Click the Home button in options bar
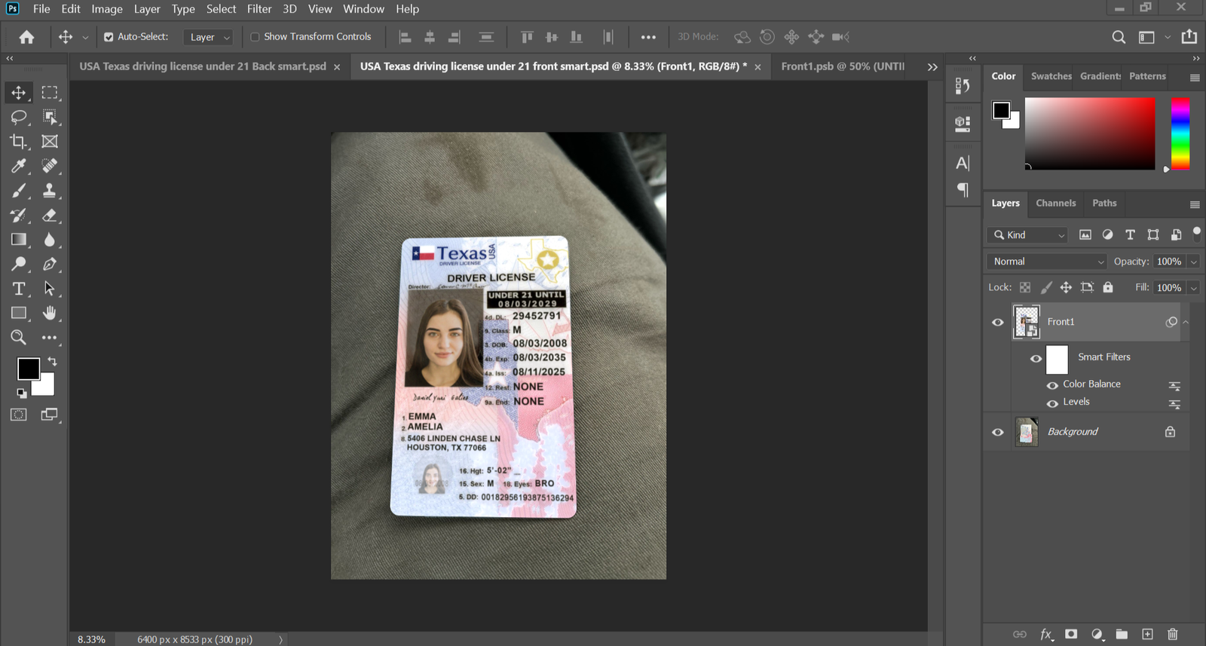The width and height of the screenshot is (1206, 646). (x=26, y=37)
